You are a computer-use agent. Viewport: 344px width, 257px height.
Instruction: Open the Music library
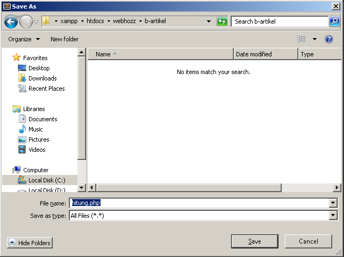(x=35, y=129)
